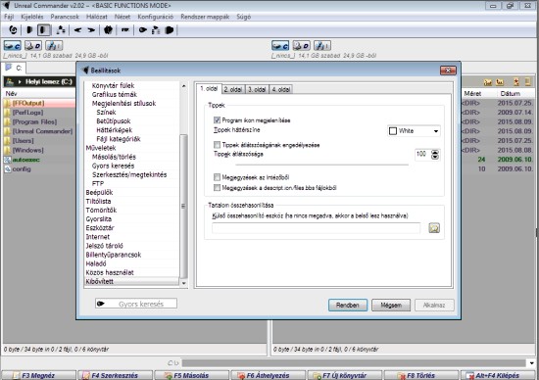Sort by the 'Dátum' column header
This screenshot has width=539, height=380.
click(x=511, y=93)
